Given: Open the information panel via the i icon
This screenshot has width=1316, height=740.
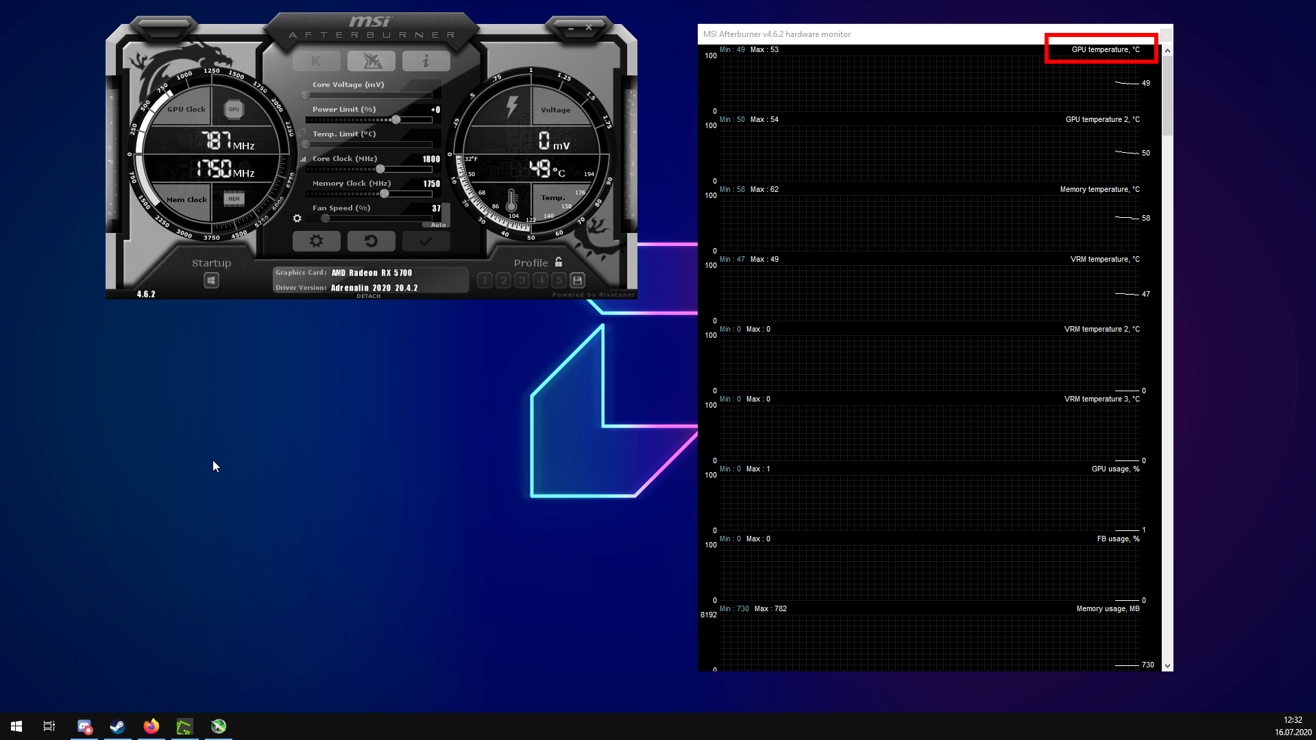Looking at the screenshot, I should [426, 60].
